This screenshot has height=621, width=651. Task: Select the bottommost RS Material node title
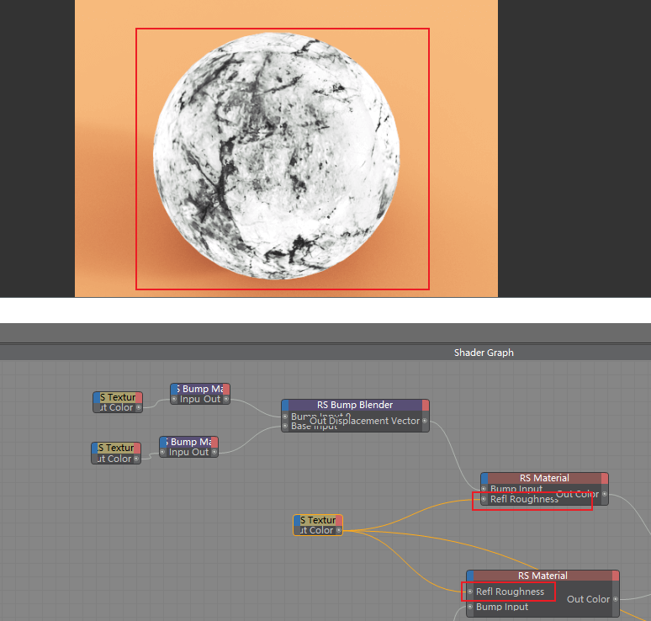point(542,576)
